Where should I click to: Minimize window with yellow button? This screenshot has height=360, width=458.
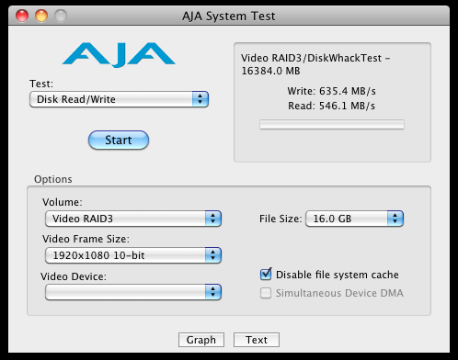click(41, 16)
